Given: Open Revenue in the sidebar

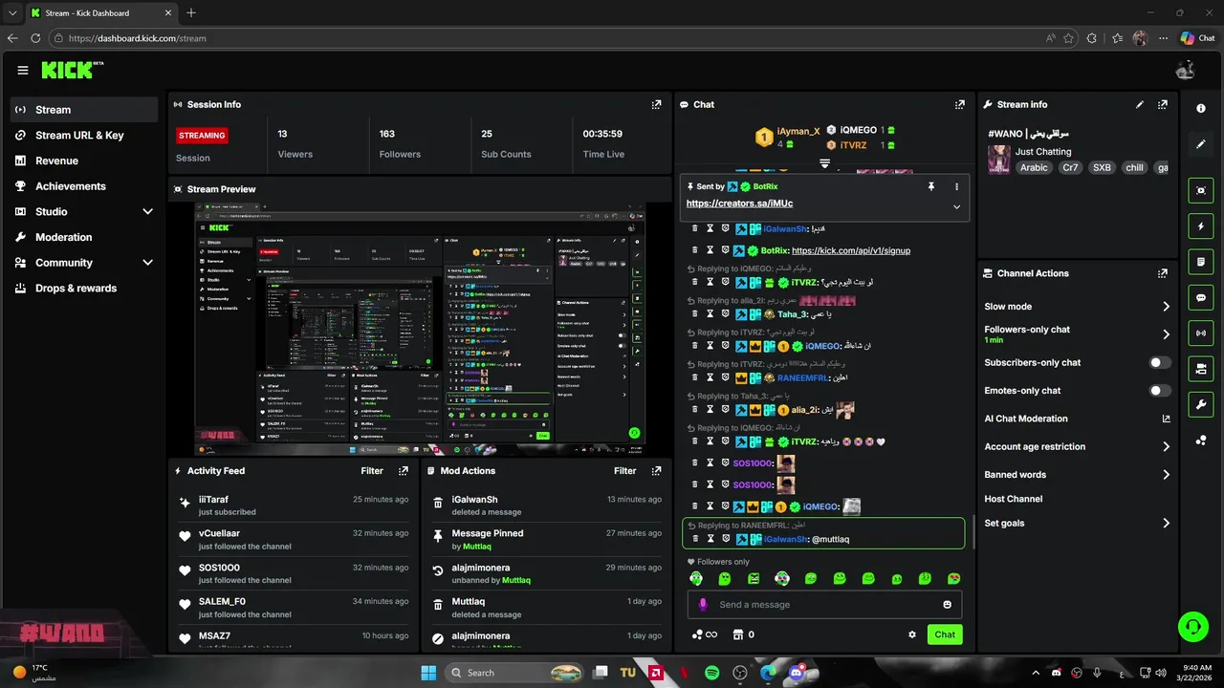Looking at the screenshot, I should coord(84,161).
